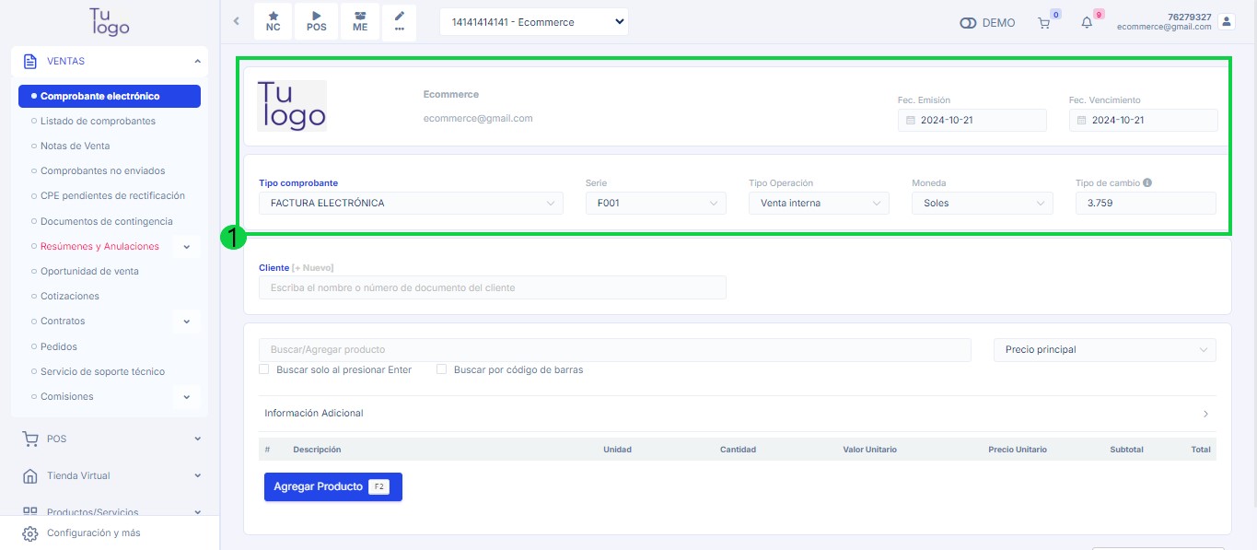Open the notifications bell icon

[x=1087, y=23]
